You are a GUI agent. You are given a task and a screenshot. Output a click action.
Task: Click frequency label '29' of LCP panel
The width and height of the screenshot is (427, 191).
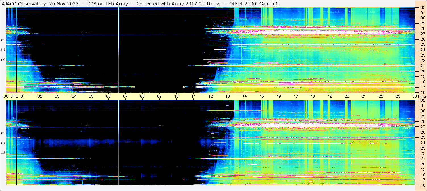[422, 116]
